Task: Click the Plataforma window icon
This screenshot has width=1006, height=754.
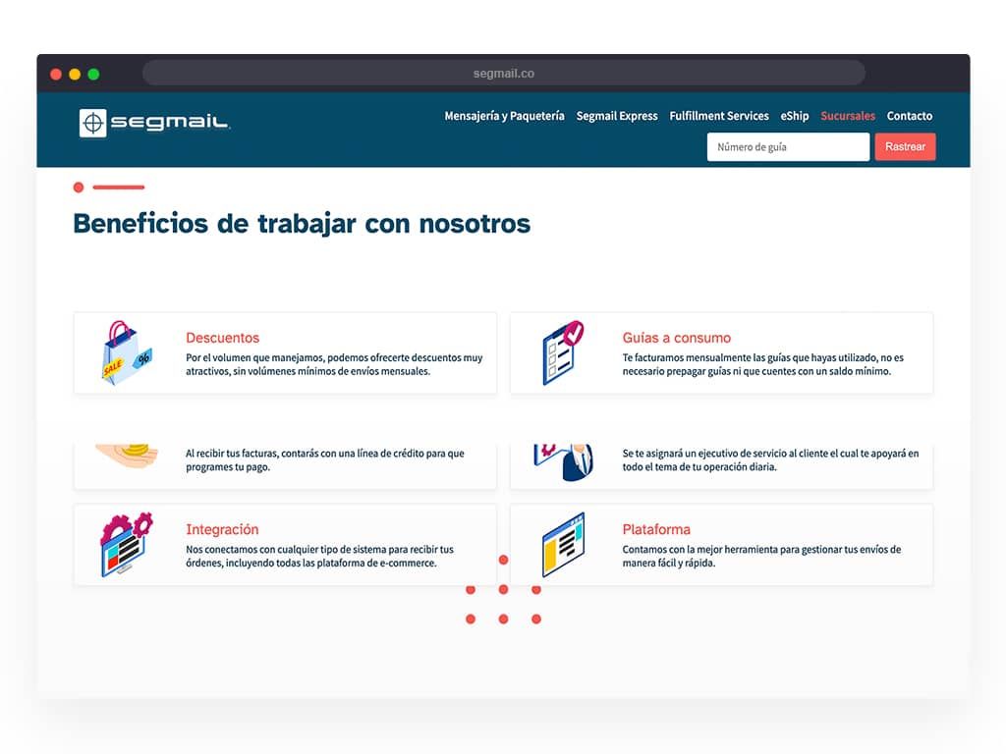Action: click(x=563, y=544)
